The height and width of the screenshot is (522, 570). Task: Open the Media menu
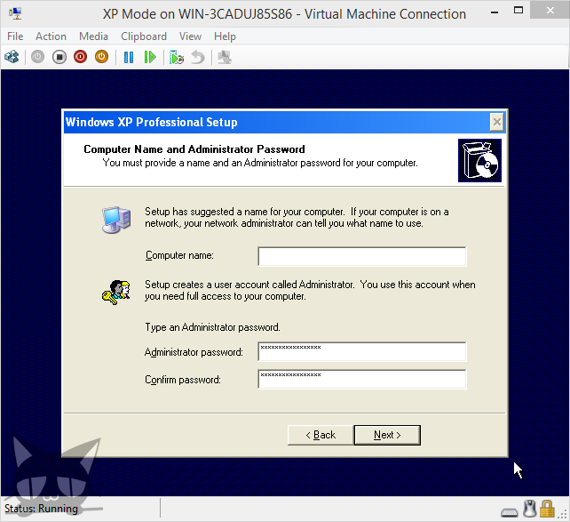[x=93, y=36]
